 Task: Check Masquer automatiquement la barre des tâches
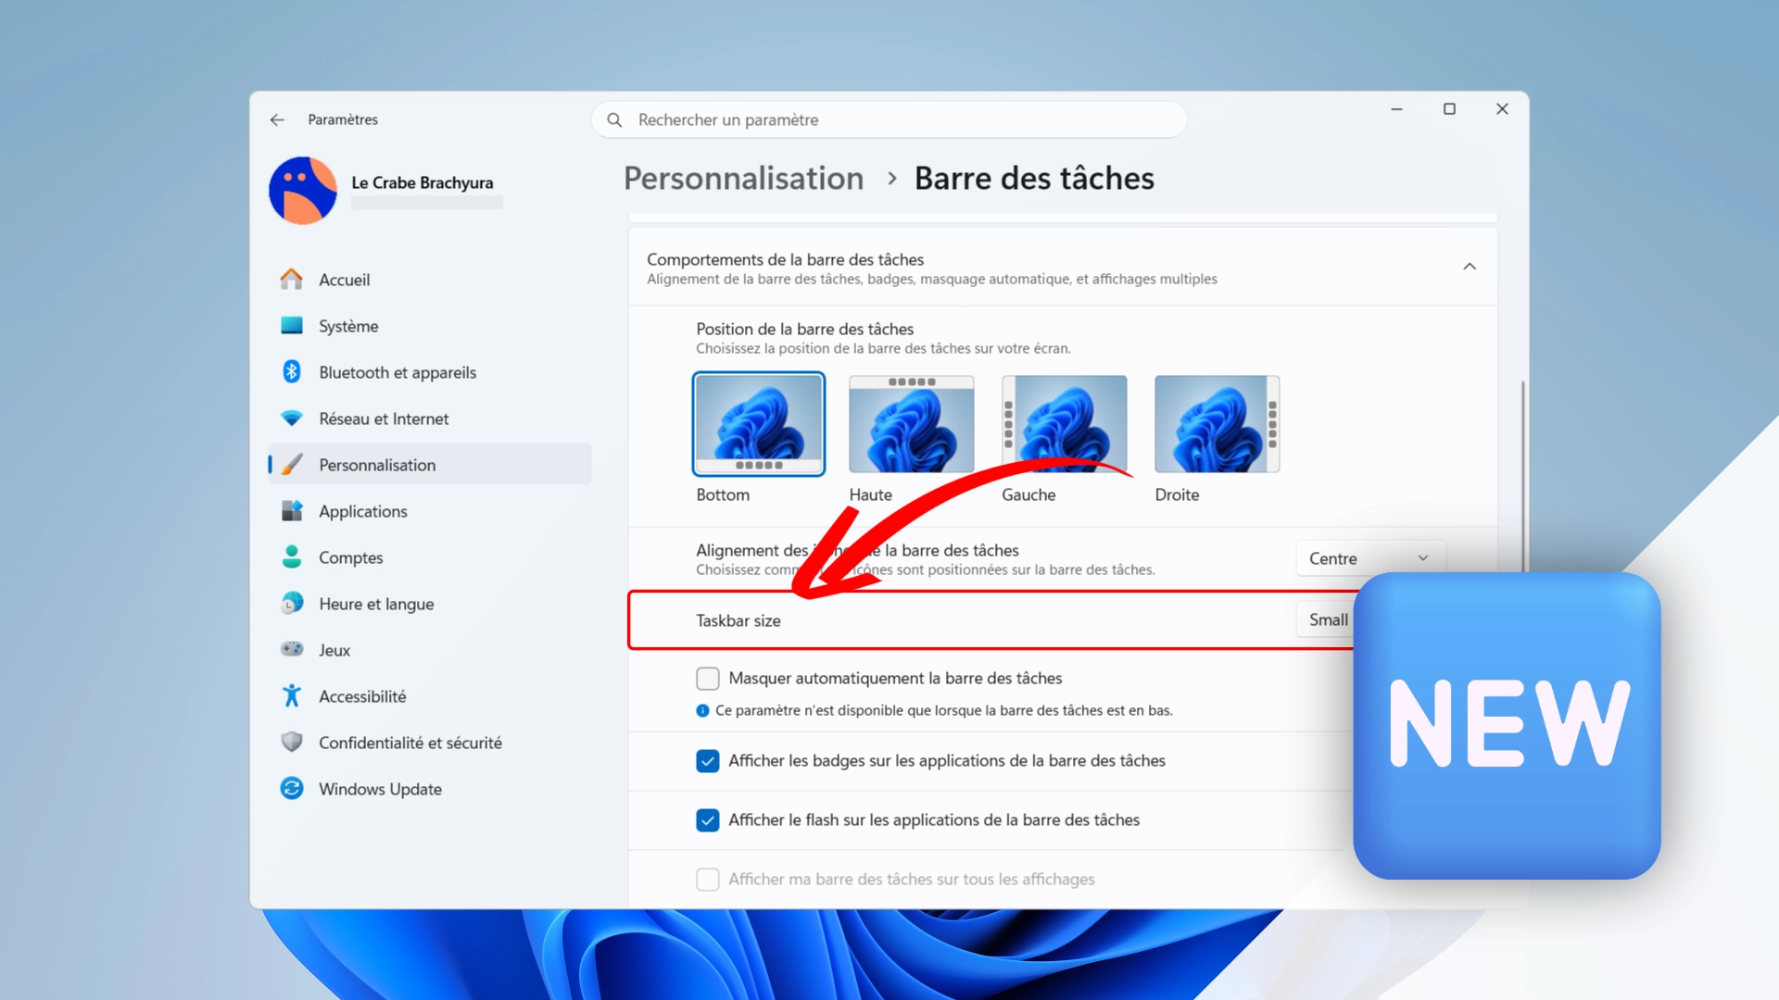(708, 679)
